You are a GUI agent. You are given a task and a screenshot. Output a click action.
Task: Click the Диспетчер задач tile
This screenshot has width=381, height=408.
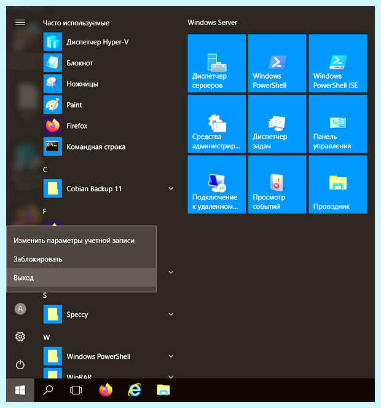[277, 124]
